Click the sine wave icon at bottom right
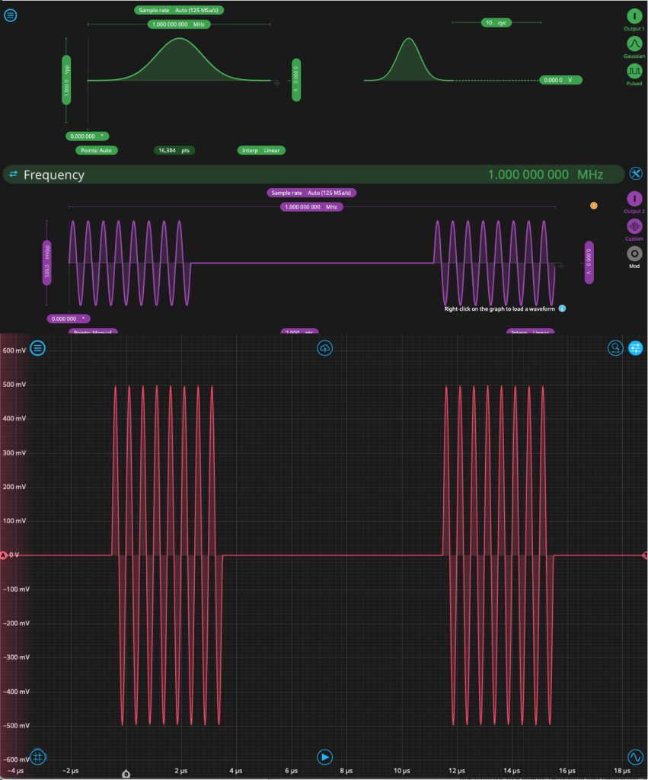This screenshot has height=780, width=648. click(636, 757)
